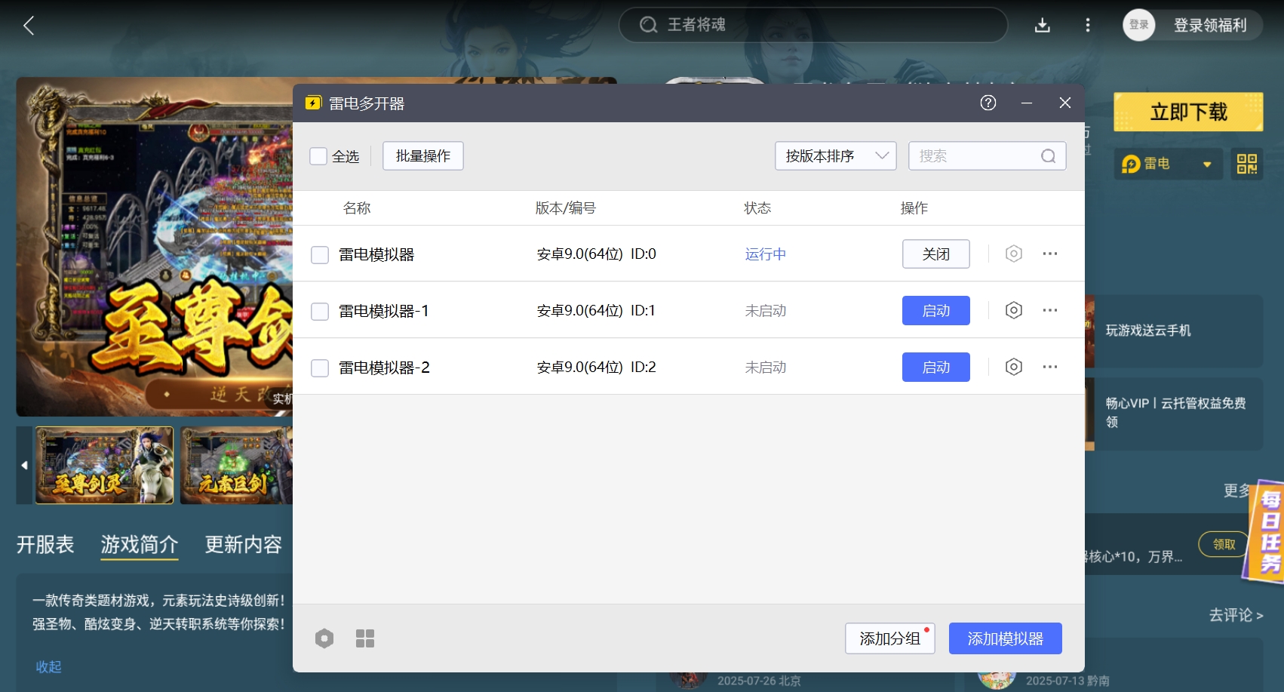This screenshot has height=692, width=1284.
Task: Open settings for 雷电模拟器-1 row
Action: (x=1014, y=310)
